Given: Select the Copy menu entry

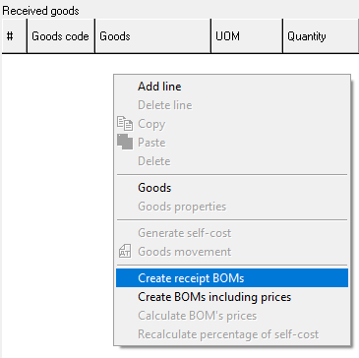Looking at the screenshot, I should point(232,124).
